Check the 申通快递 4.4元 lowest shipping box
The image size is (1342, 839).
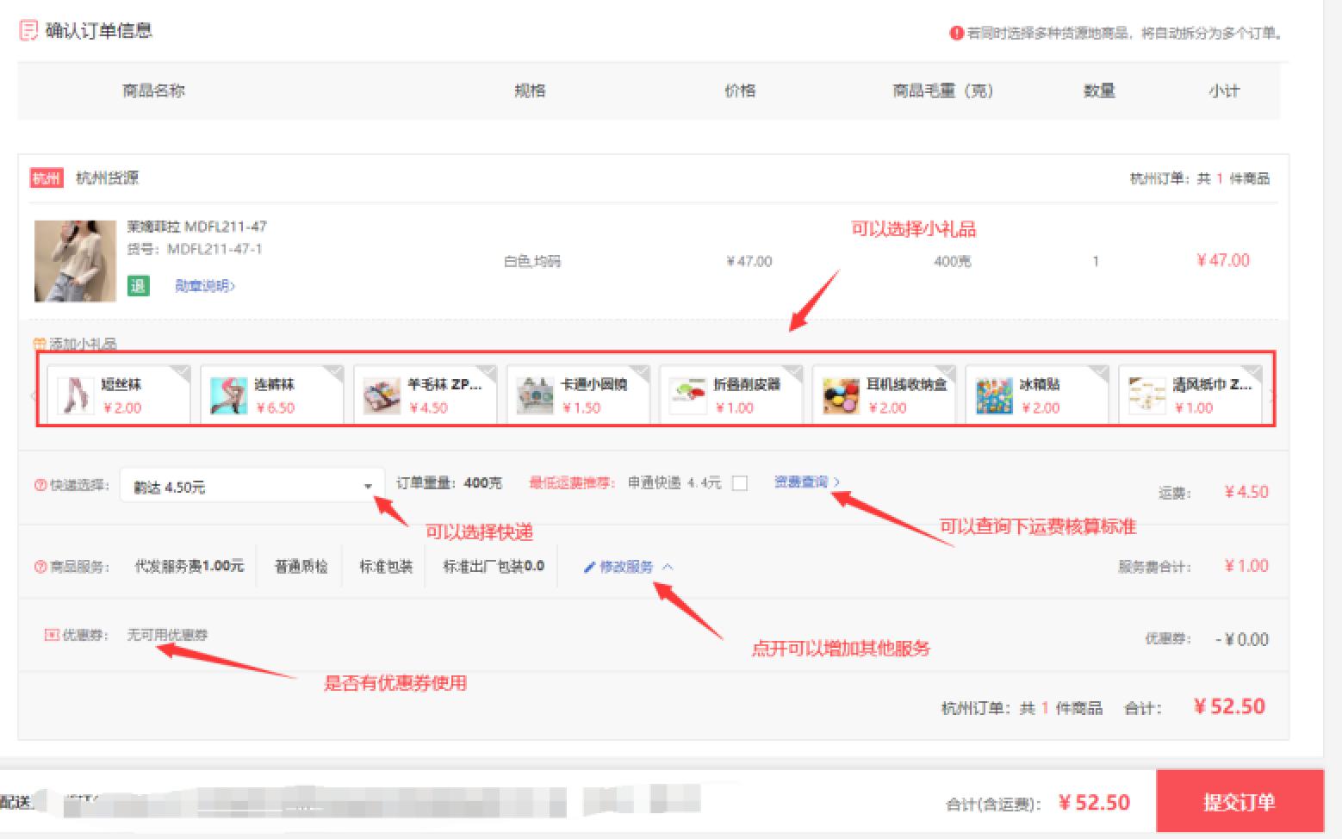(x=739, y=483)
